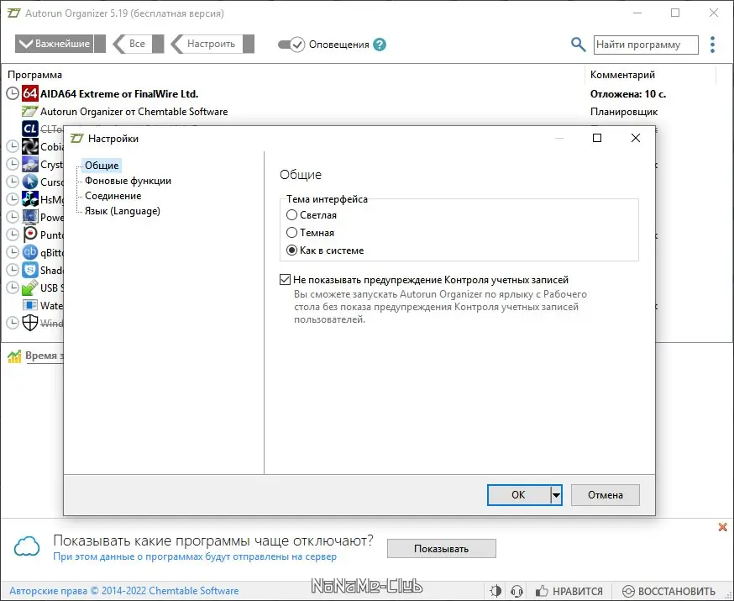Viewport: 734px width, 601px height.
Task: Click the Найти программу search field
Action: click(646, 45)
